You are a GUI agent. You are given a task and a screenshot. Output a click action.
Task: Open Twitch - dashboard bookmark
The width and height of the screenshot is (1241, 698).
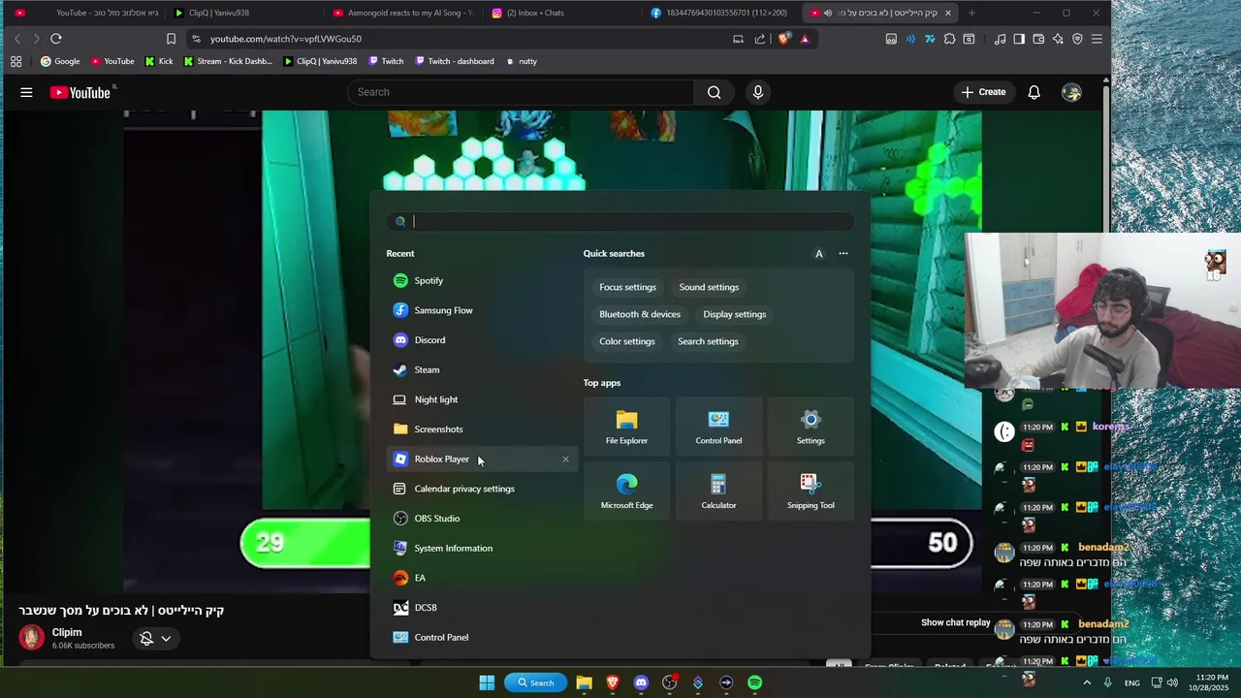454,61
